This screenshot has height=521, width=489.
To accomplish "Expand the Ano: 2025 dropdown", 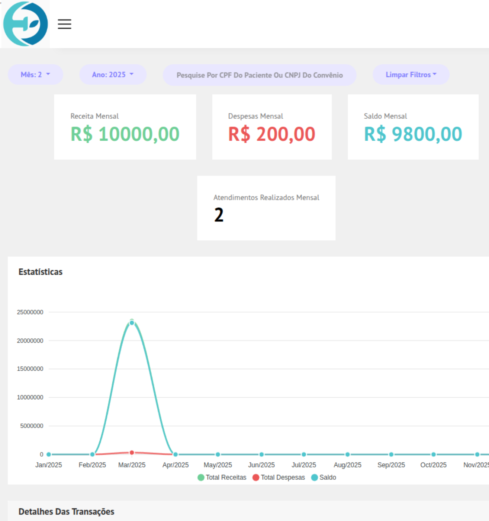I will tap(113, 74).
